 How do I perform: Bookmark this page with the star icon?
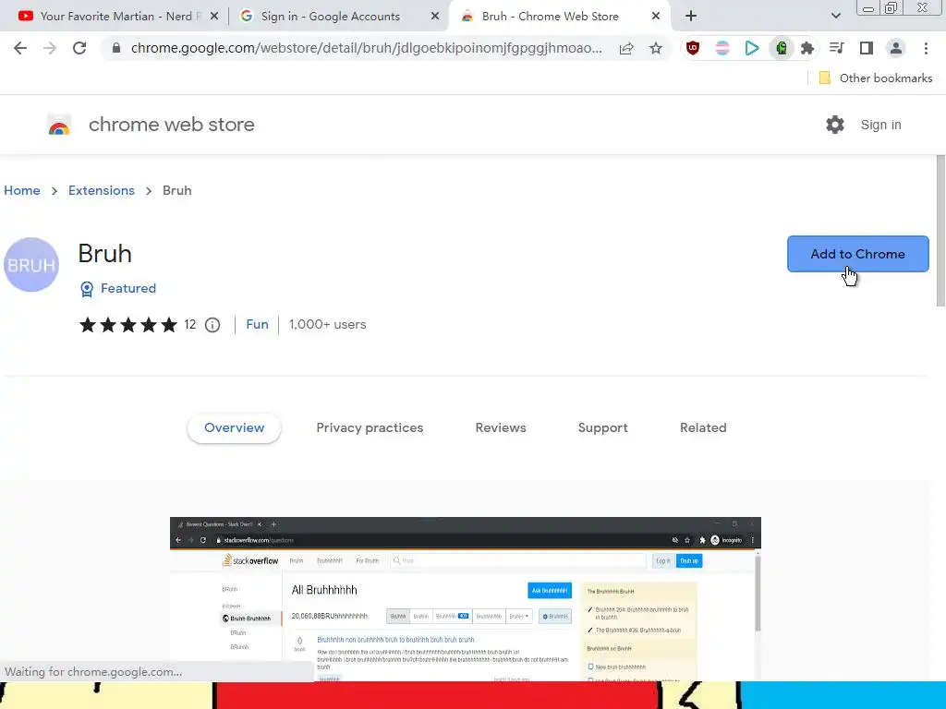(656, 48)
